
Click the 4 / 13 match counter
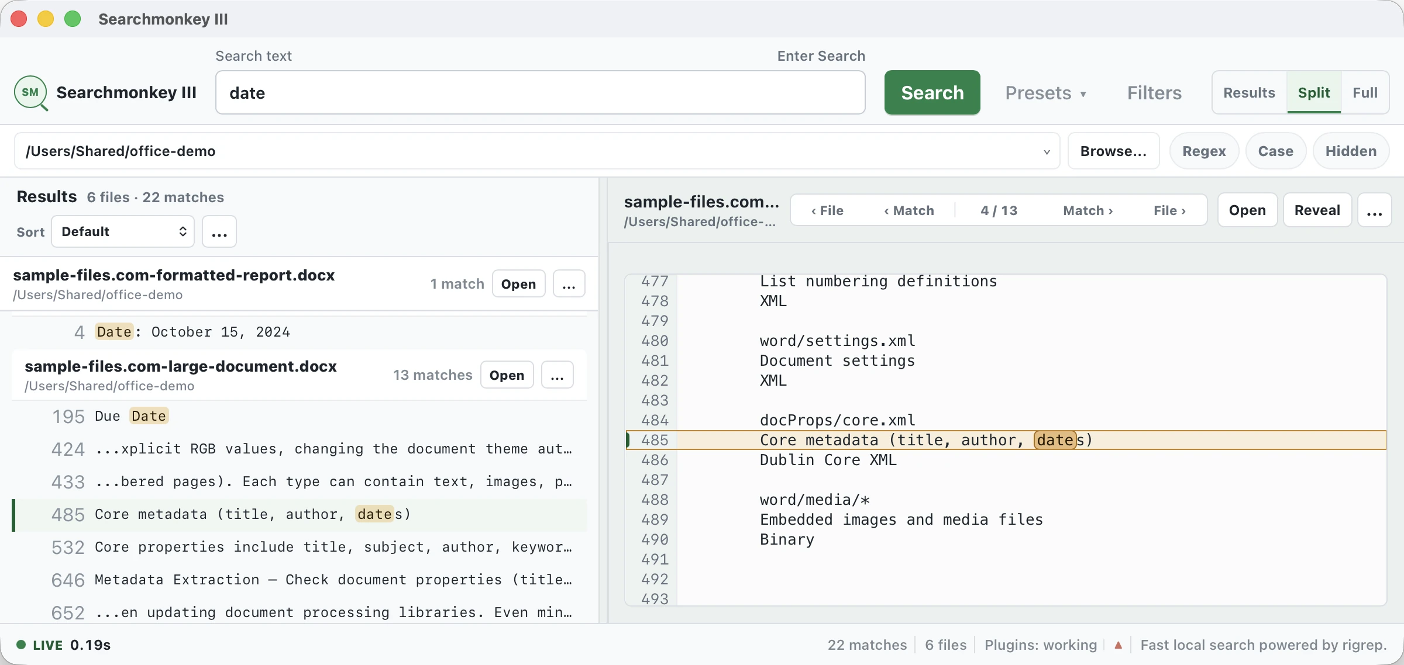pos(999,210)
